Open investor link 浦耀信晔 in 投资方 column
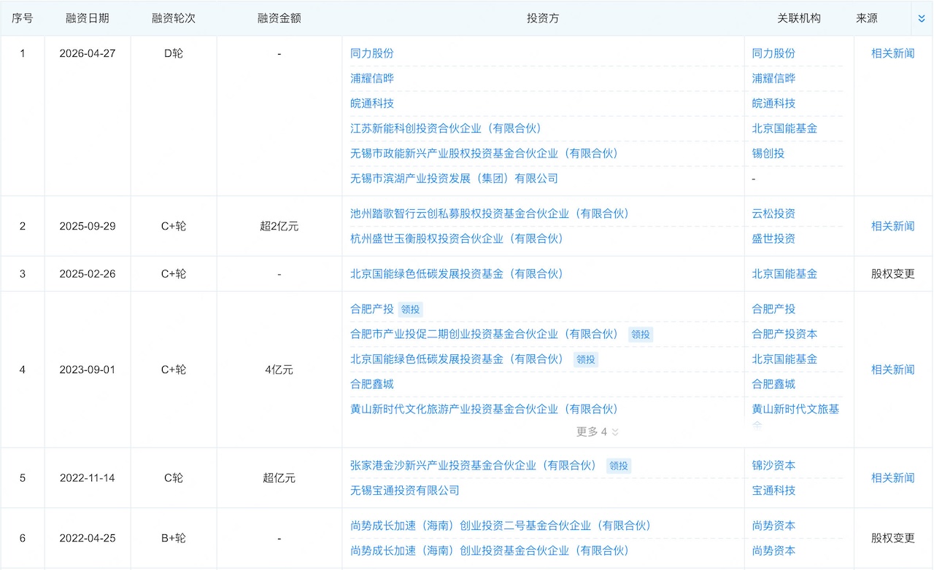 (x=372, y=78)
